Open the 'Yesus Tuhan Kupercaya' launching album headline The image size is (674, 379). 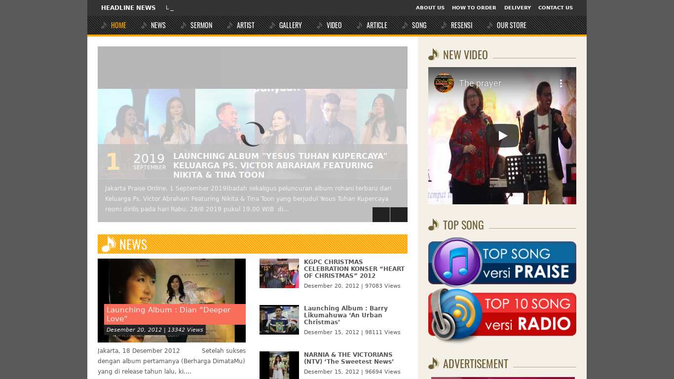pos(280,165)
